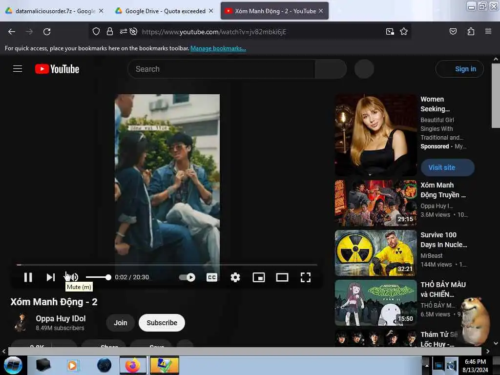Open the warning checkmark taskbar app
Viewport: 500px width, 375px height.
[165, 365]
